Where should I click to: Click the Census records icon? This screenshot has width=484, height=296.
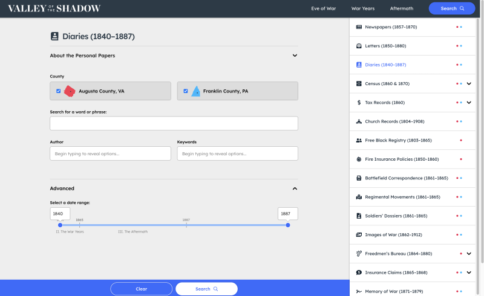pyautogui.click(x=359, y=83)
